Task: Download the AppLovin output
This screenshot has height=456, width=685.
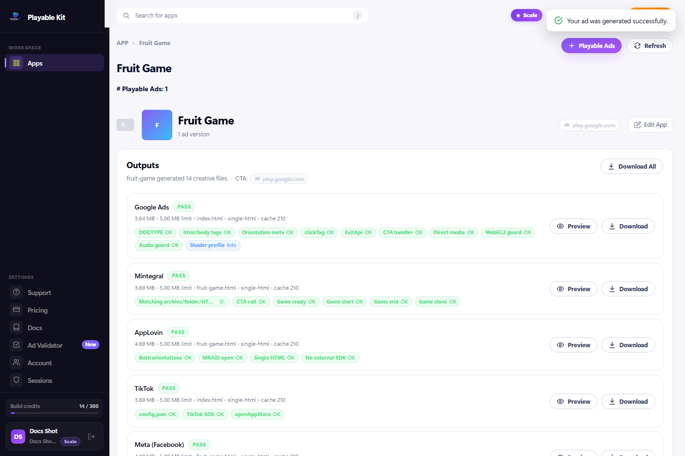Action: 628,345
